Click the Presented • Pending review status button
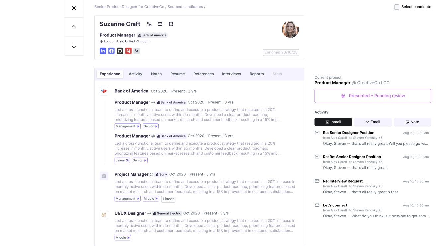Image resolution: width=442 pixels, height=246 pixels. (373, 96)
